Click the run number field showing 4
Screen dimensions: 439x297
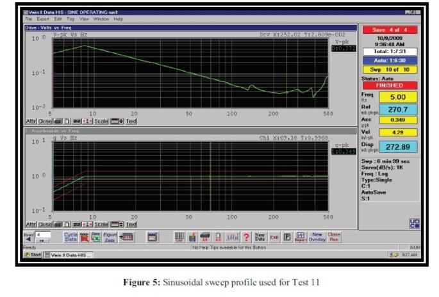(43, 235)
